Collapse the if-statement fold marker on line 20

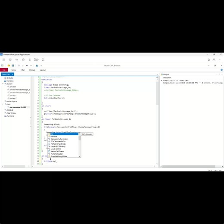coord(41,127)
